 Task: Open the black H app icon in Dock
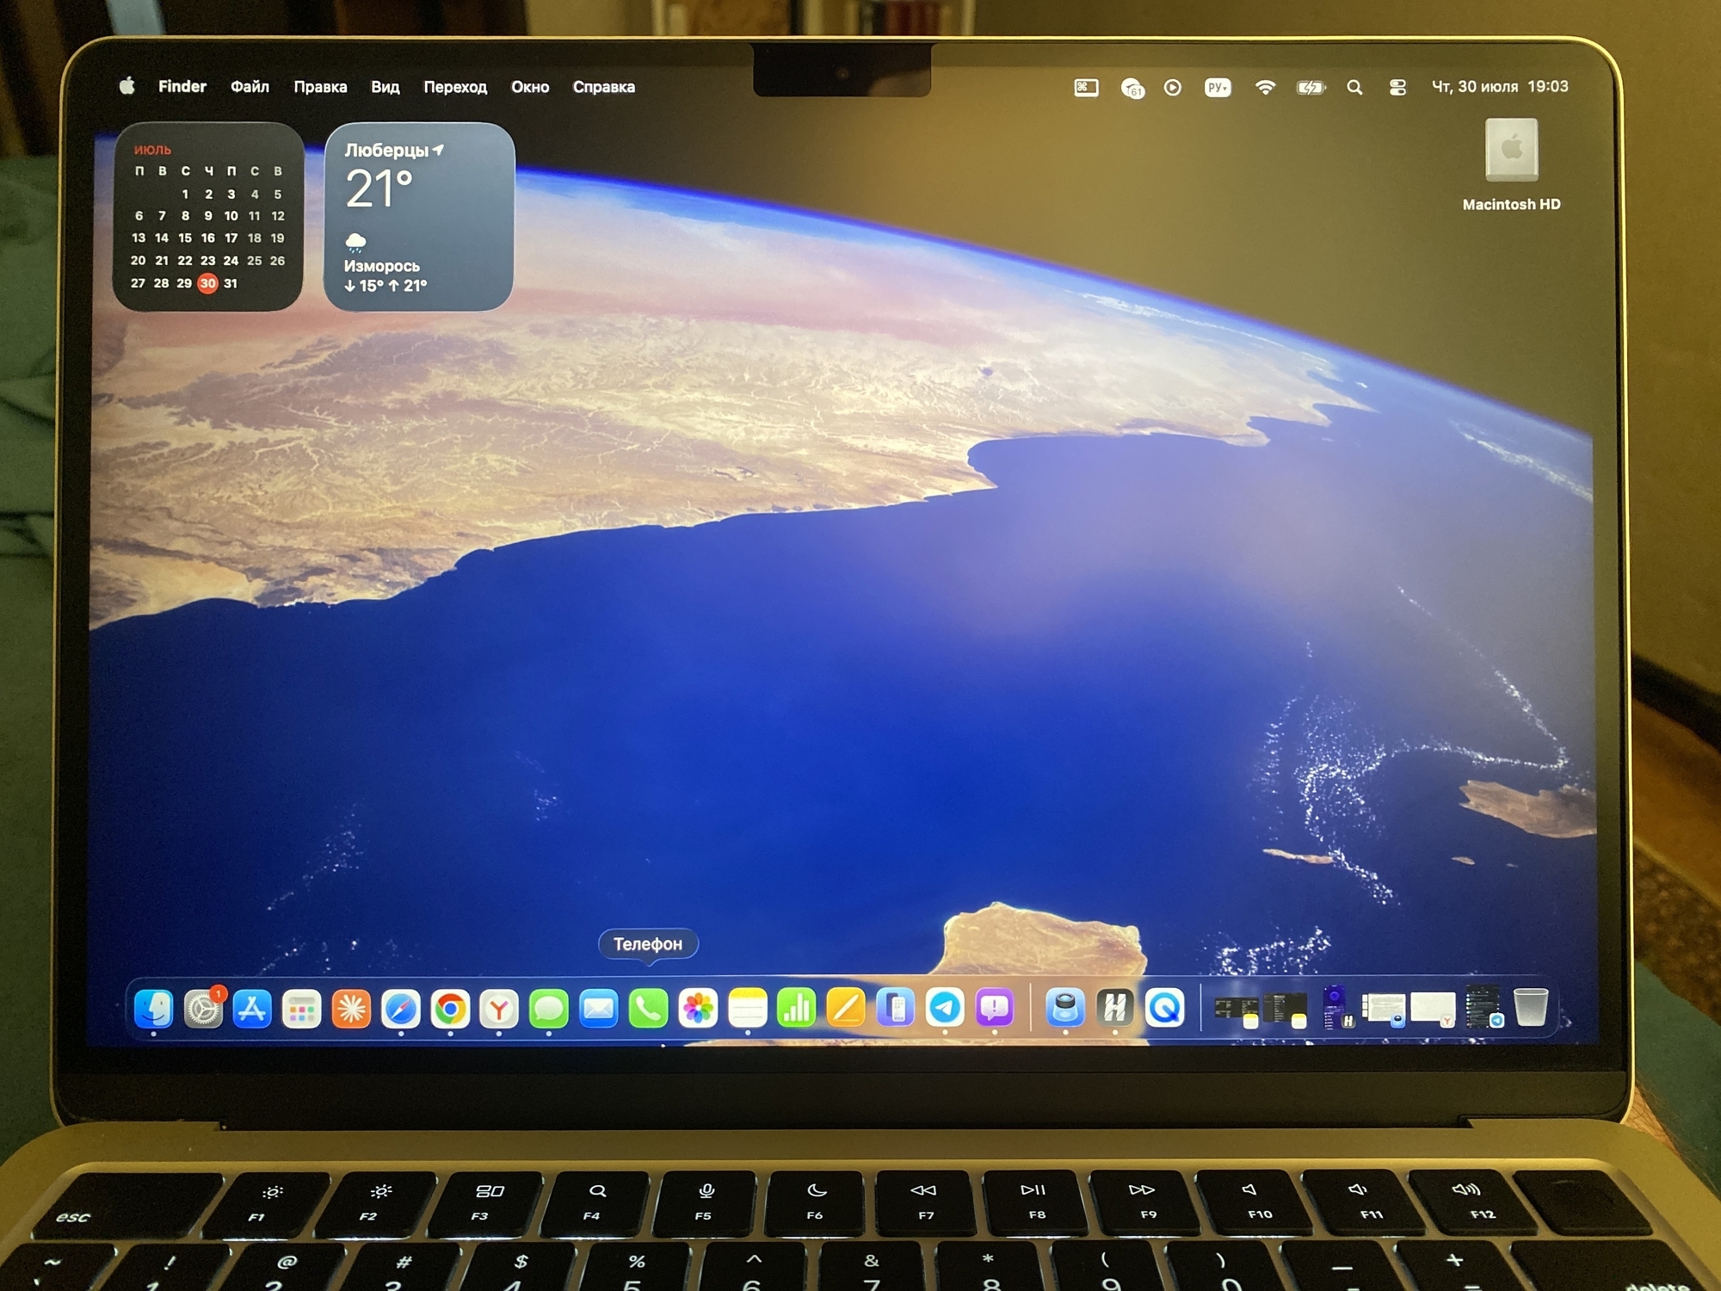[1115, 1008]
